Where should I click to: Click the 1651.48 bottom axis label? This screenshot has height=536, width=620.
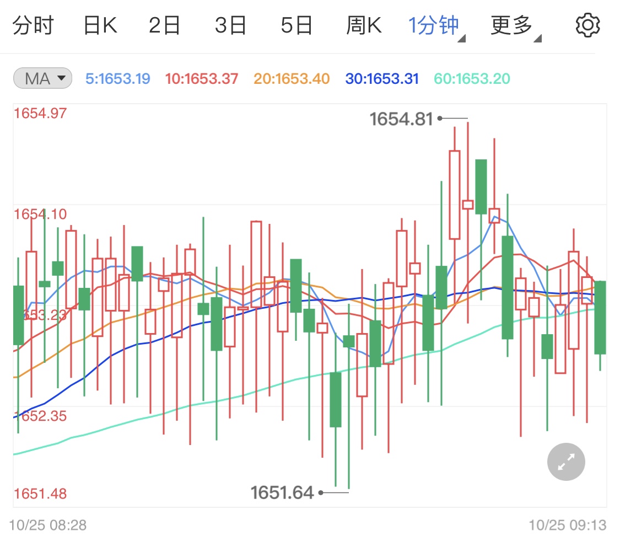click(40, 494)
